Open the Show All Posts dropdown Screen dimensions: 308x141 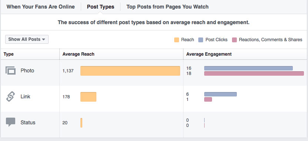pos(27,39)
